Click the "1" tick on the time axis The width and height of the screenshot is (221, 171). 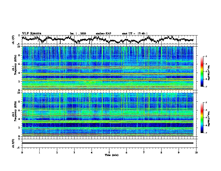[x=39, y=153]
